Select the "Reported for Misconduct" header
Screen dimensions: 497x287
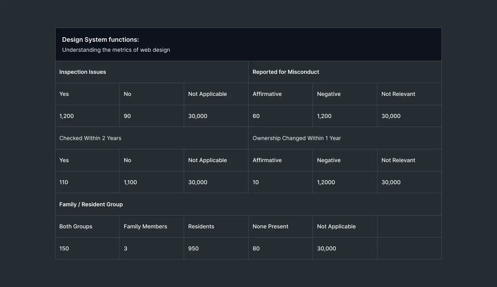coord(286,72)
